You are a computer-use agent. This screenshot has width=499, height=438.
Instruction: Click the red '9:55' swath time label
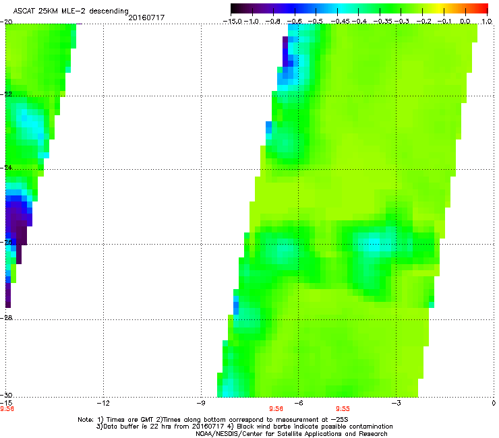343,409
